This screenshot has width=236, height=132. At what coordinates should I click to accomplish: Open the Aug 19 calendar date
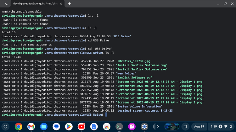(x=199, y=126)
